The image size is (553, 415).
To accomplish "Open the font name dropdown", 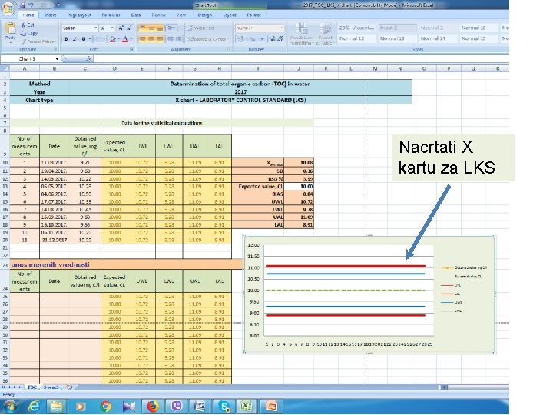I will [96, 28].
